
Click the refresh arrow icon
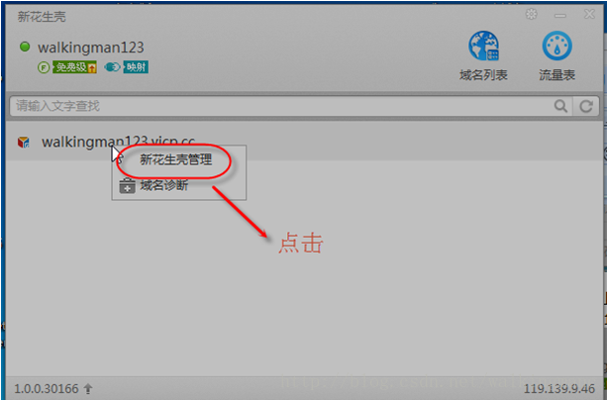tap(586, 106)
